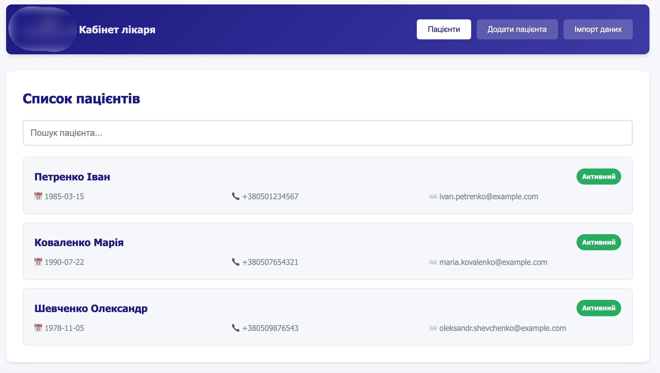The image size is (660, 373).
Task: Open patient Коваленко Марія record
Action: click(79, 242)
